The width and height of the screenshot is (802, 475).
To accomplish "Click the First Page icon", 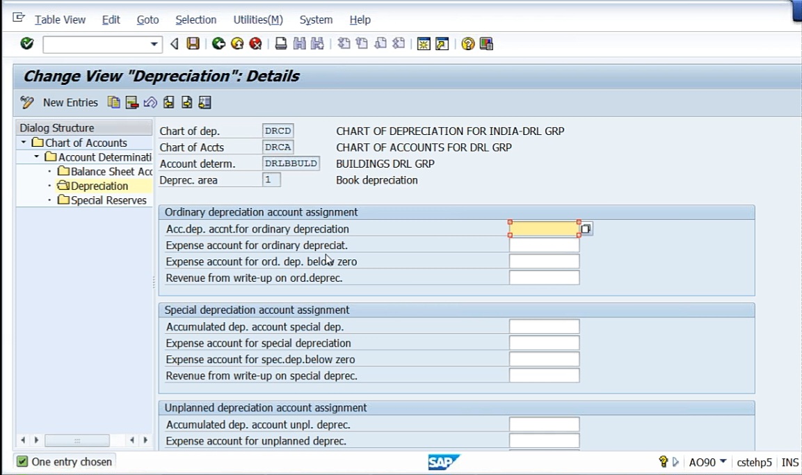I will 344,44.
